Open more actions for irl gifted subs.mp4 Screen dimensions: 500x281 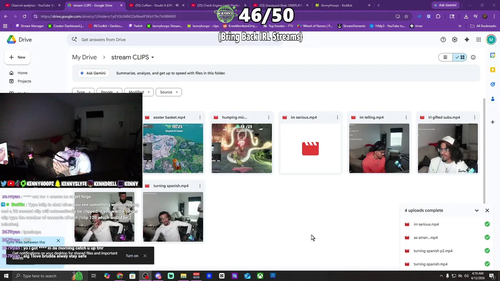[475, 117]
